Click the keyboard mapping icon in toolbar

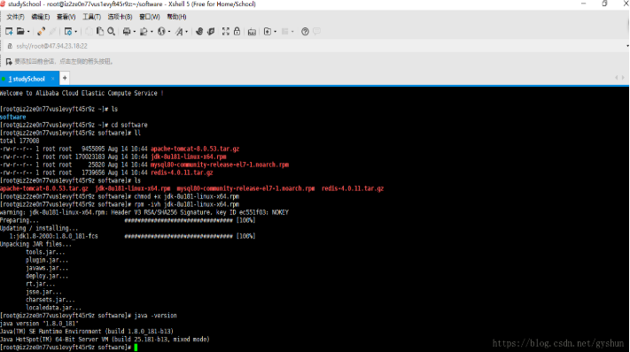coord(252,32)
